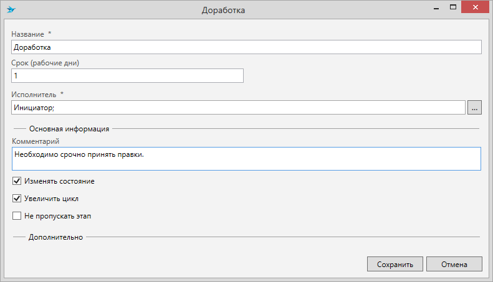Click the bird app icon in title bar
The width and height of the screenshot is (493, 282).
pos(11,10)
